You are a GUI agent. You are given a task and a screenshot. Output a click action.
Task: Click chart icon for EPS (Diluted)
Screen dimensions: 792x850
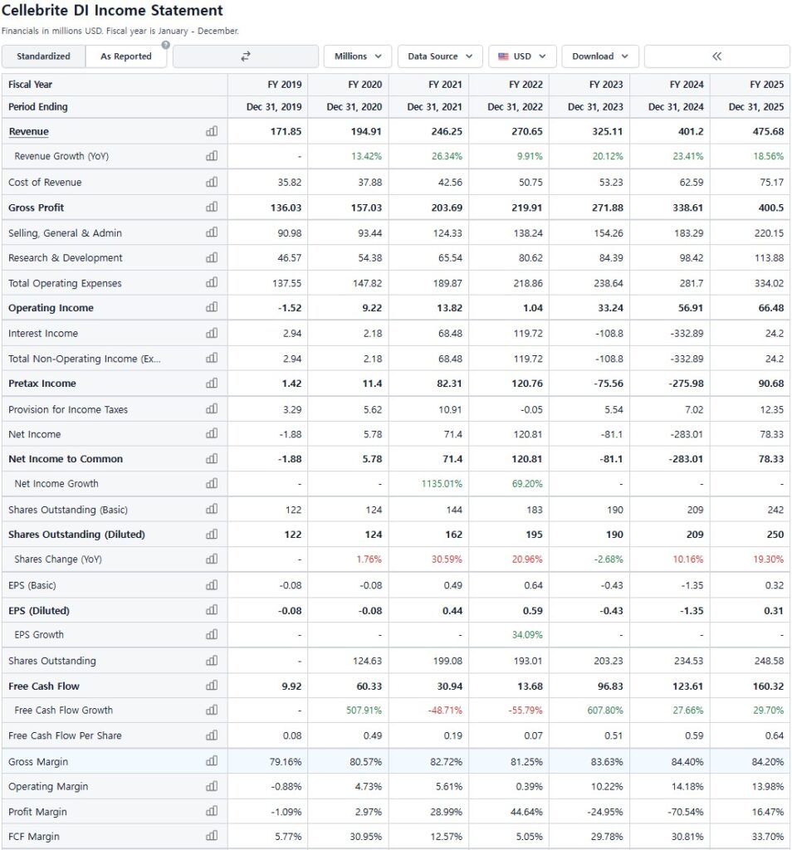[211, 610]
